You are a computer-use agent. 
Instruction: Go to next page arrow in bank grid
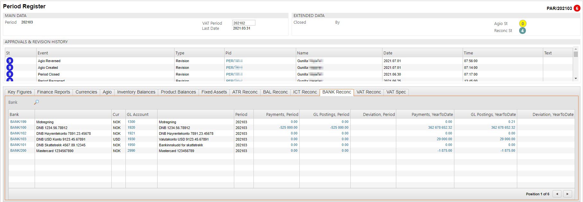(x=567, y=194)
